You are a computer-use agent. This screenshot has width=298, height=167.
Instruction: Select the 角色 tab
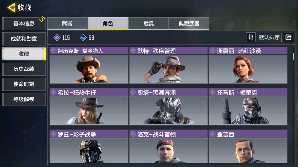pos(108,23)
